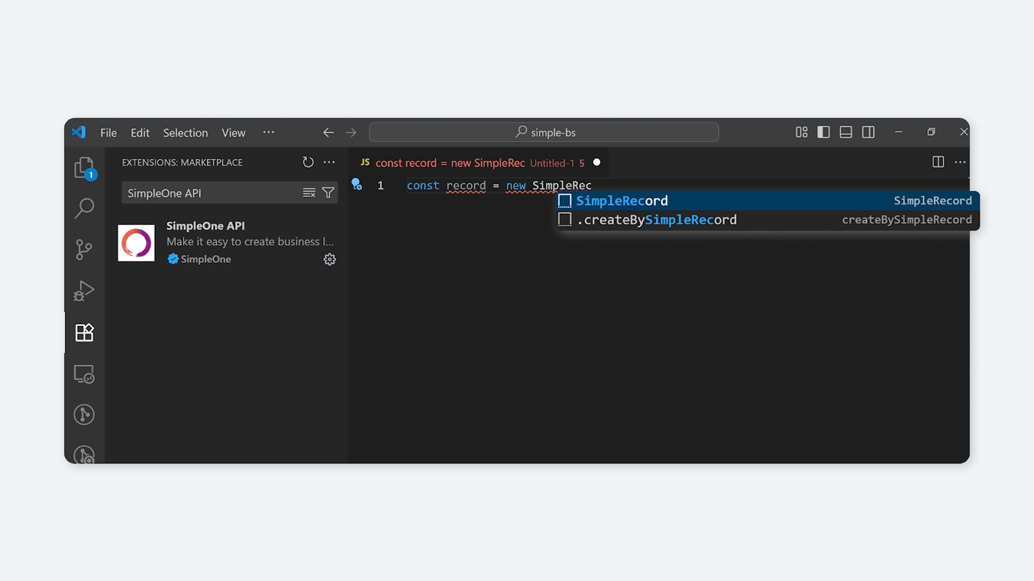Refresh the Extensions Marketplace list
Viewport: 1034px width, 581px height.
[308, 162]
